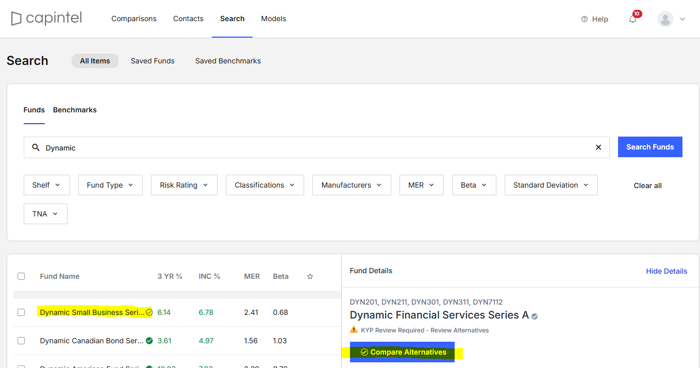Go to the Comparisons nav item

[x=134, y=19]
